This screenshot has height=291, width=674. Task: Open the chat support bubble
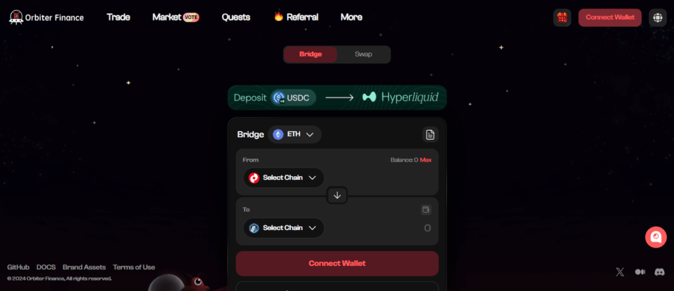click(656, 237)
